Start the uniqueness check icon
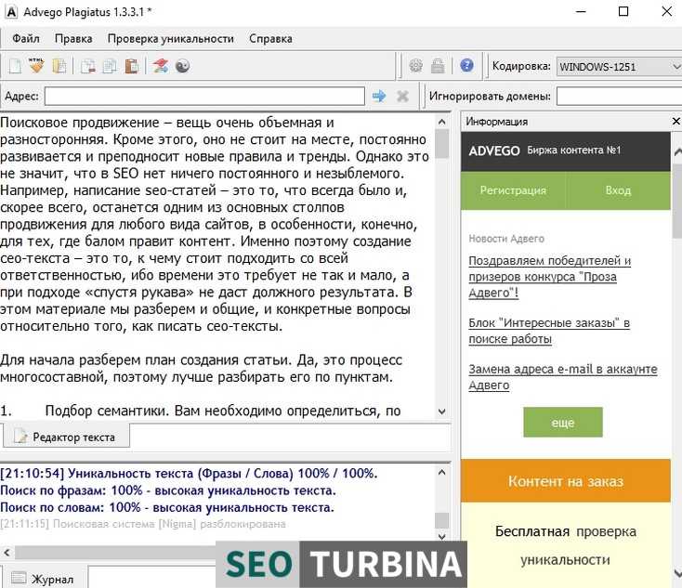Image resolution: width=682 pixels, height=588 pixels. [160, 66]
